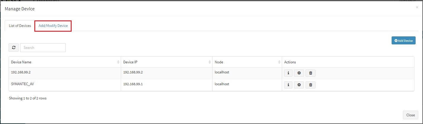The width and height of the screenshot is (423, 124).
Task: Open settings gear for 192.168.99.2
Action: tap(299, 73)
